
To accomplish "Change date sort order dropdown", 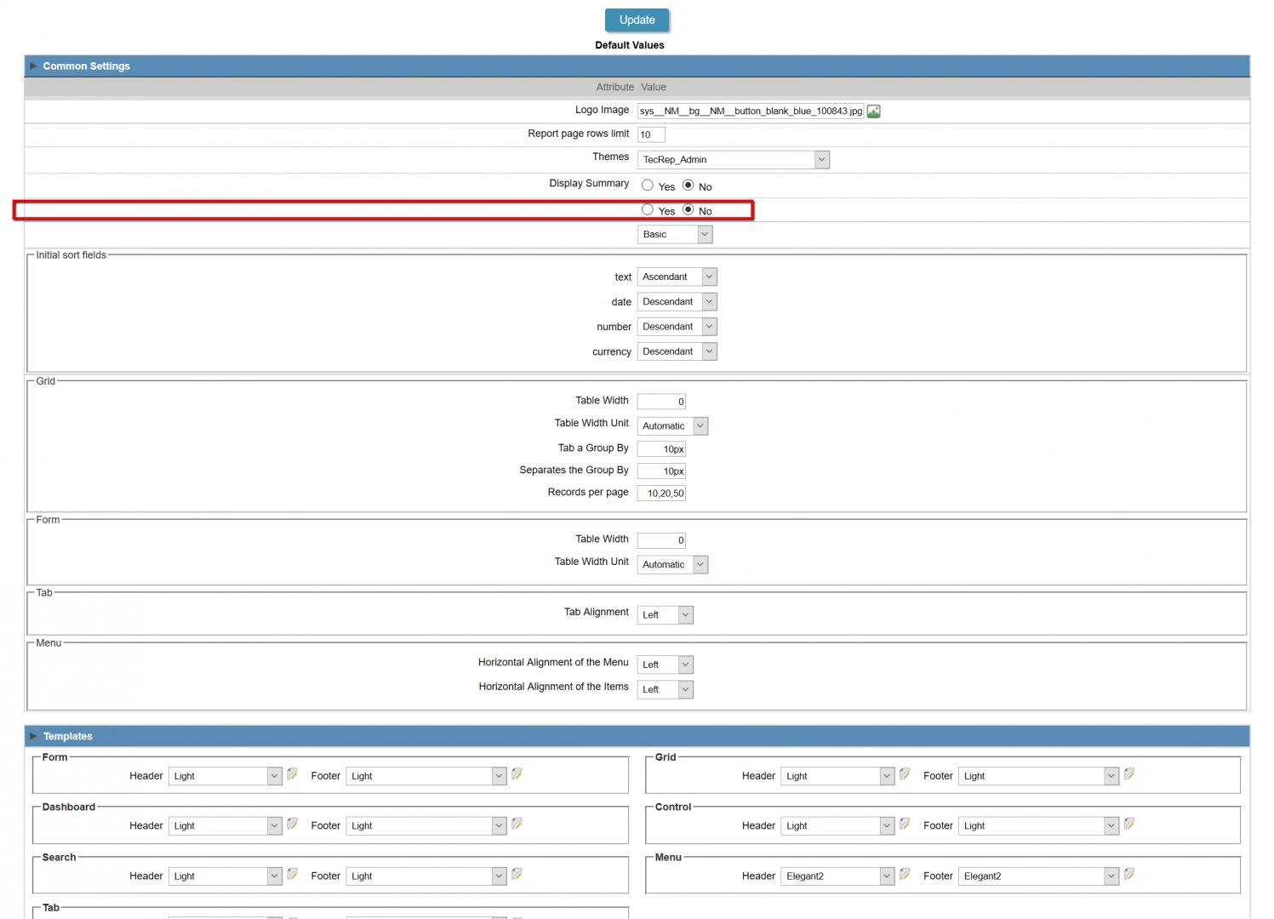I will tap(677, 301).
